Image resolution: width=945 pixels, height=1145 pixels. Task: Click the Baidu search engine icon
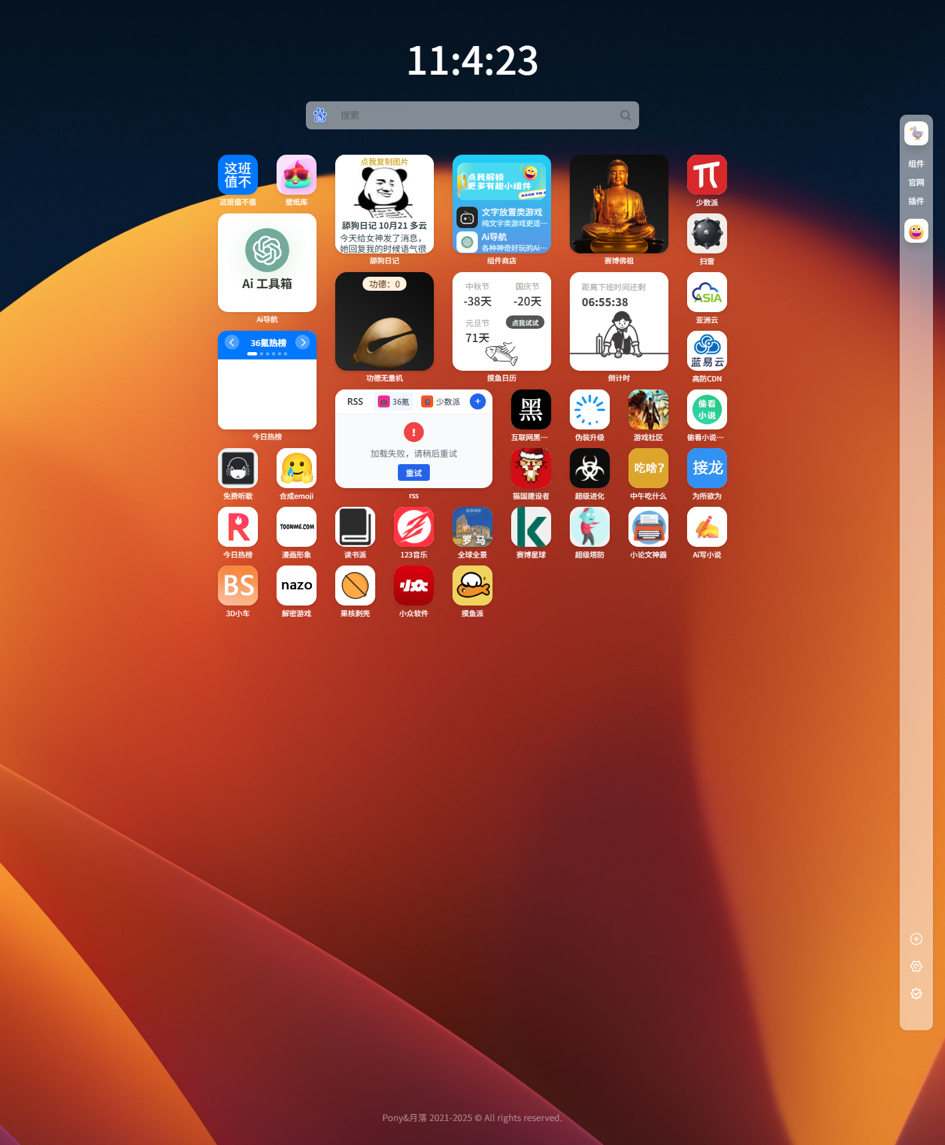pyautogui.click(x=320, y=115)
